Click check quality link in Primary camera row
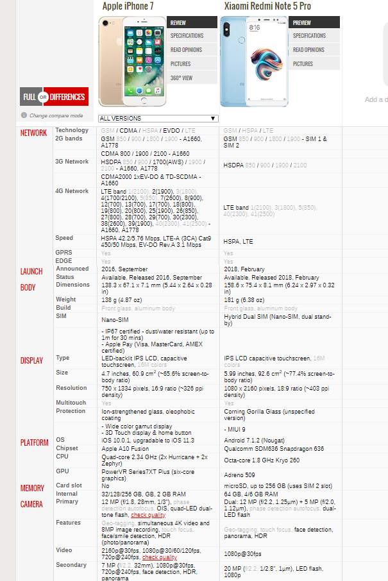The height and width of the screenshot is (581, 388). click(148, 515)
